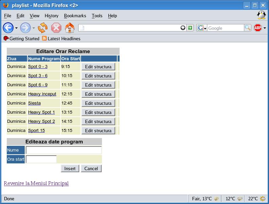Click Edit structura for Siesta
Viewport: 269px width, 204px height.
(98, 103)
